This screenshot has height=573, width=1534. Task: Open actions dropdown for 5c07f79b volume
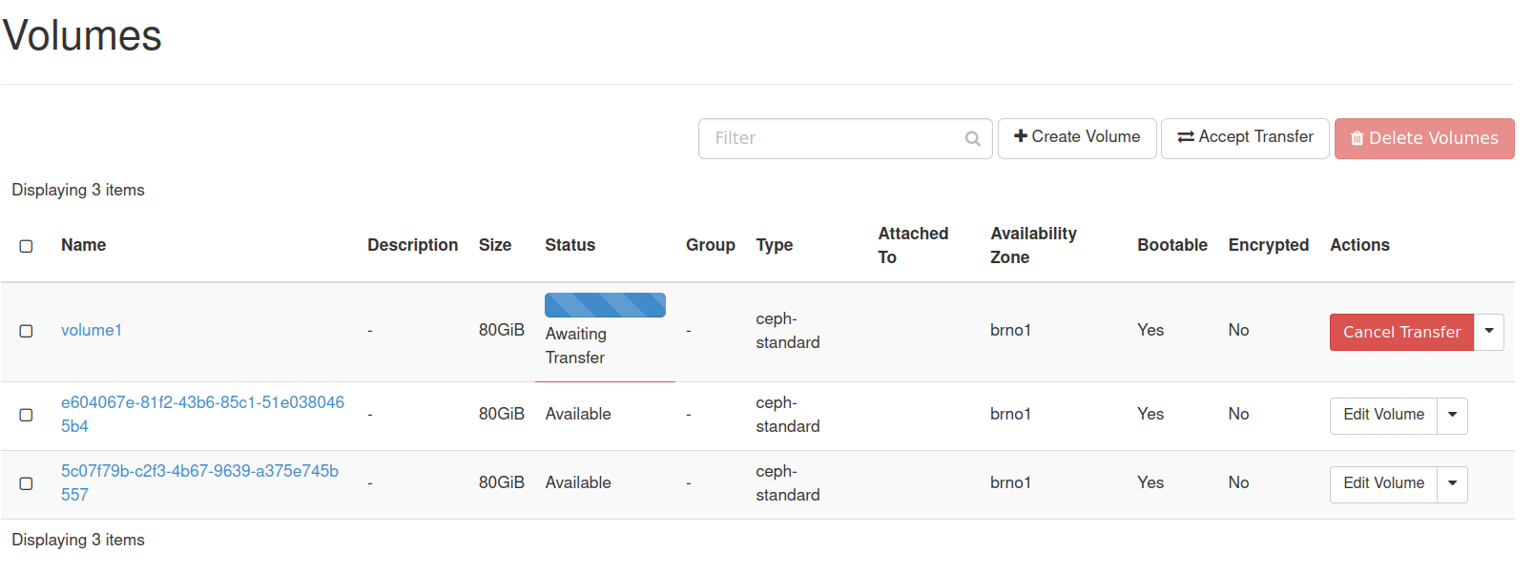point(1453,483)
